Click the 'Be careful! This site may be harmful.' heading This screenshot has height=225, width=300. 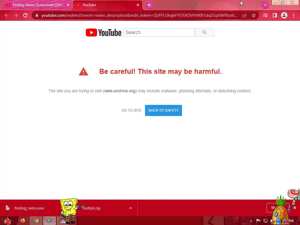point(160,71)
